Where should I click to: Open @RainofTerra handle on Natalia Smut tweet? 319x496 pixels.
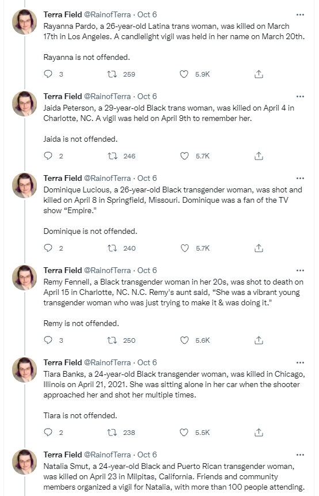107,455
